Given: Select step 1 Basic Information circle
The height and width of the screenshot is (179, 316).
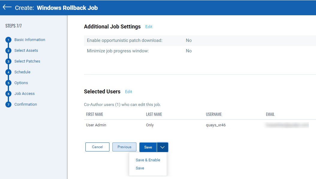Looking at the screenshot, I should pos(8,40).
